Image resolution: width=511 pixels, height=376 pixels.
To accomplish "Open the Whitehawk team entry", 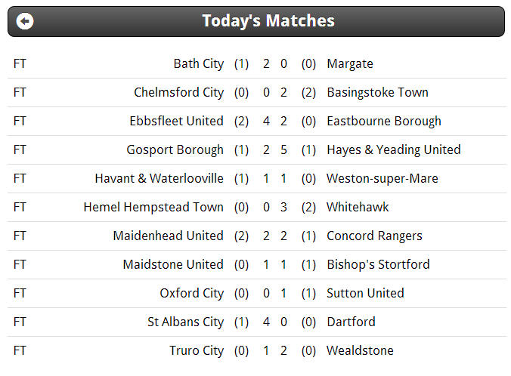I will 358,207.
